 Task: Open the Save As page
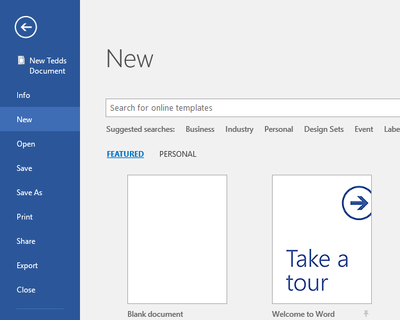tap(29, 193)
